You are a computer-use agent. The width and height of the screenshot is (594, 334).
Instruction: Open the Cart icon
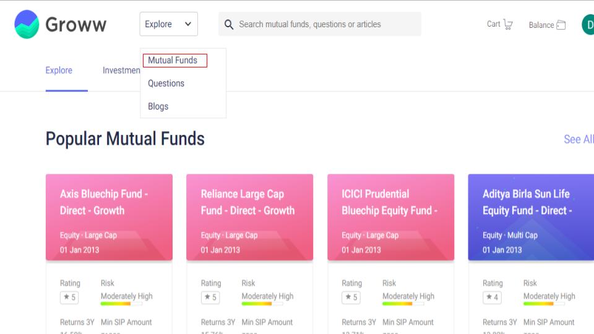(x=508, y=25)
